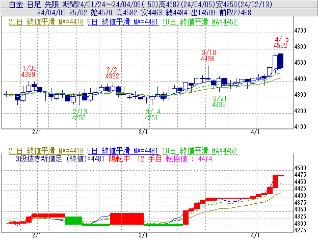
Task: Click the 3/1 date label under lower chart
Action: (143, 235)
